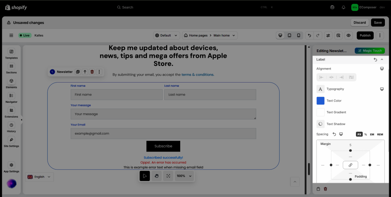This screenshot has height=197, width=391.
Task: Open the blue Text Color swatch
Action: click(320, 101)
